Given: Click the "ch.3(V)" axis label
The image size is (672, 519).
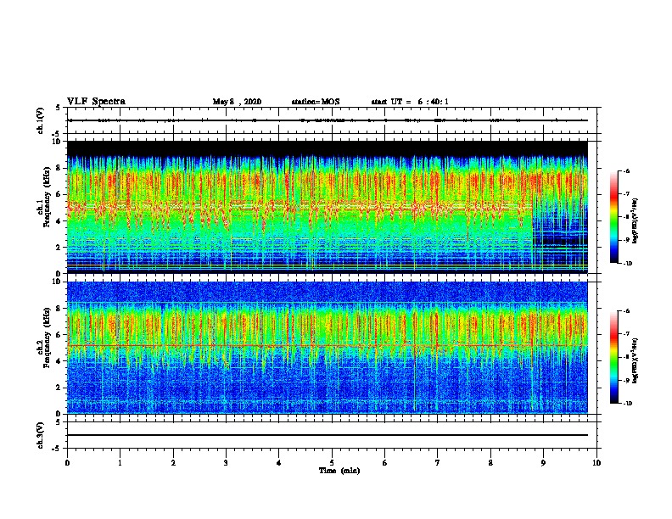Looking at the screenshot, I should [x=40, y=435].
